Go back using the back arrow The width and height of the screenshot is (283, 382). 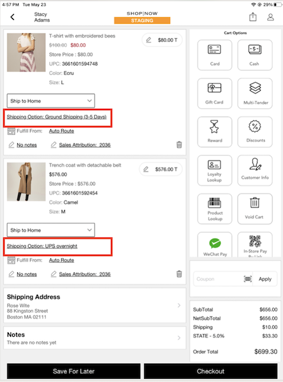pyautogui.click(x=13, y=17)
